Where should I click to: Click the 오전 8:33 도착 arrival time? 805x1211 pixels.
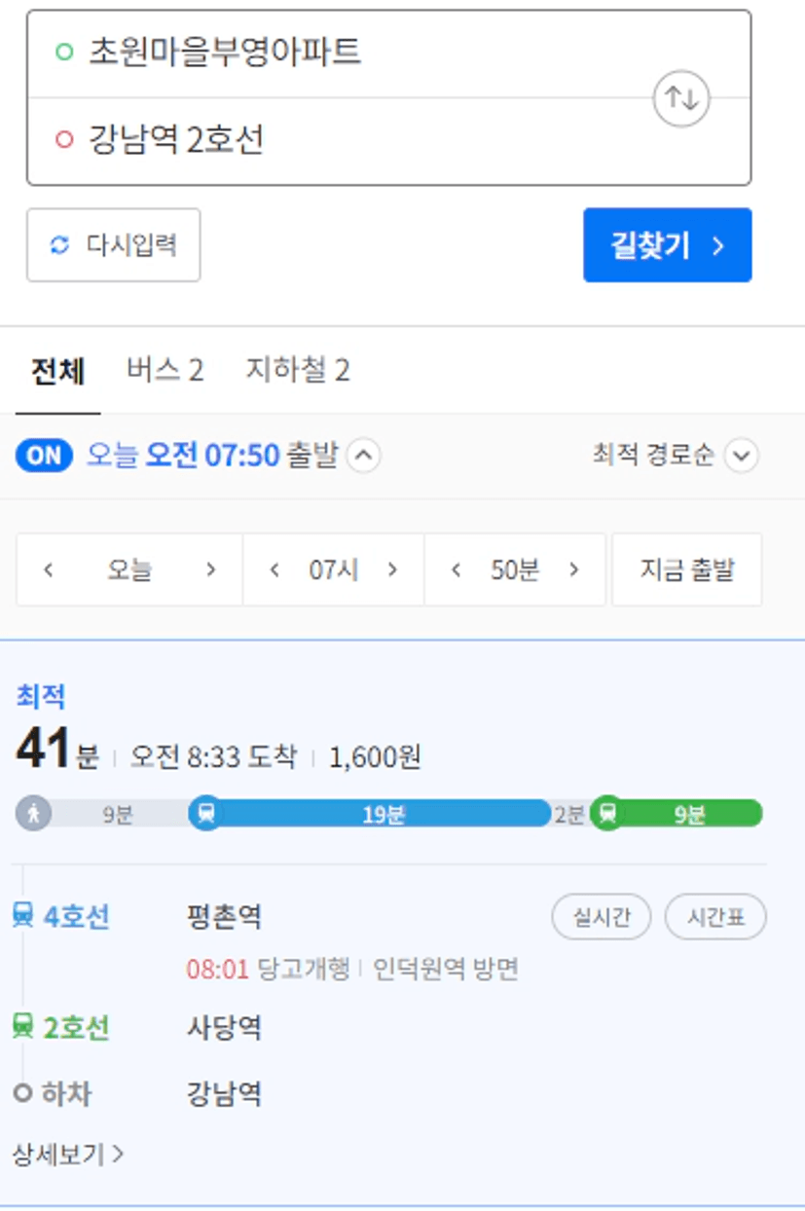[213, 756]
